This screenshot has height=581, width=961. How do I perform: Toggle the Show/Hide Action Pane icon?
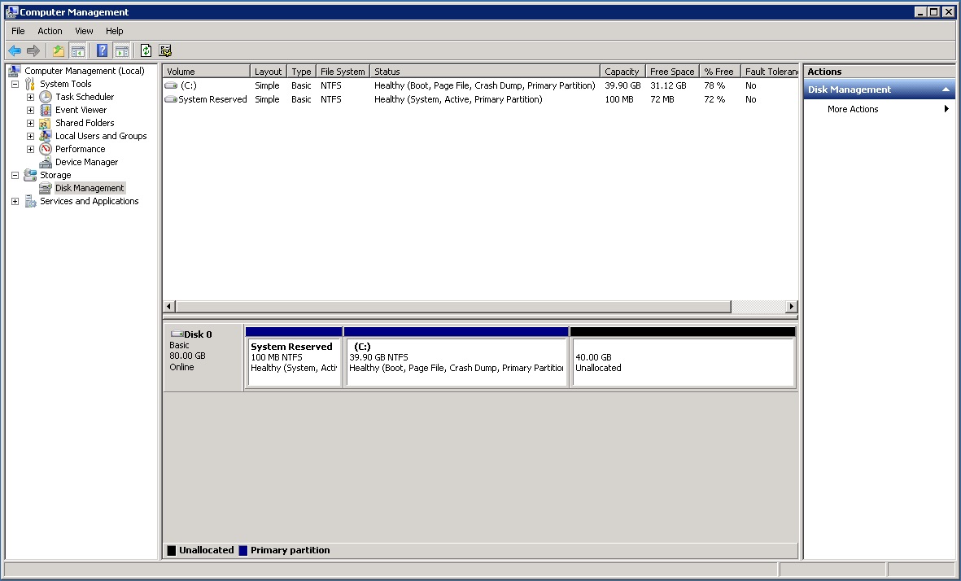121,50
